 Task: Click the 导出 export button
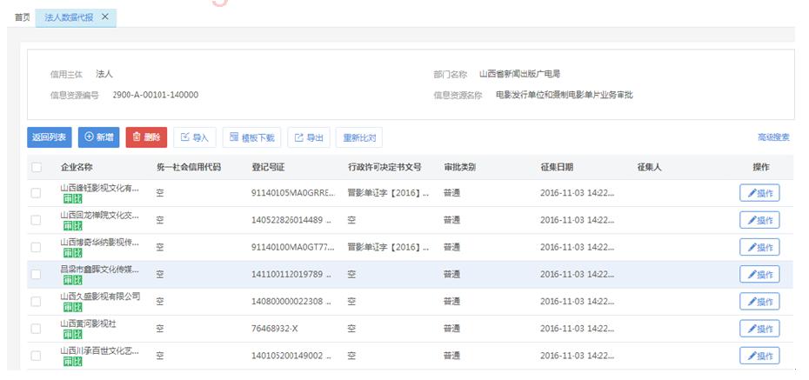click(309, 137)
